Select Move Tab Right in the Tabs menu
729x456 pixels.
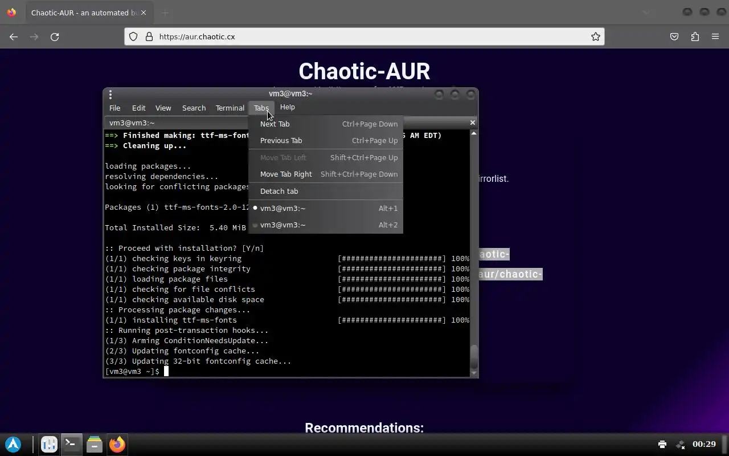326,174
